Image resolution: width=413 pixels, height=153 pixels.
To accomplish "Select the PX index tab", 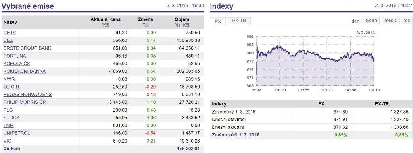I will click(218, 21).
